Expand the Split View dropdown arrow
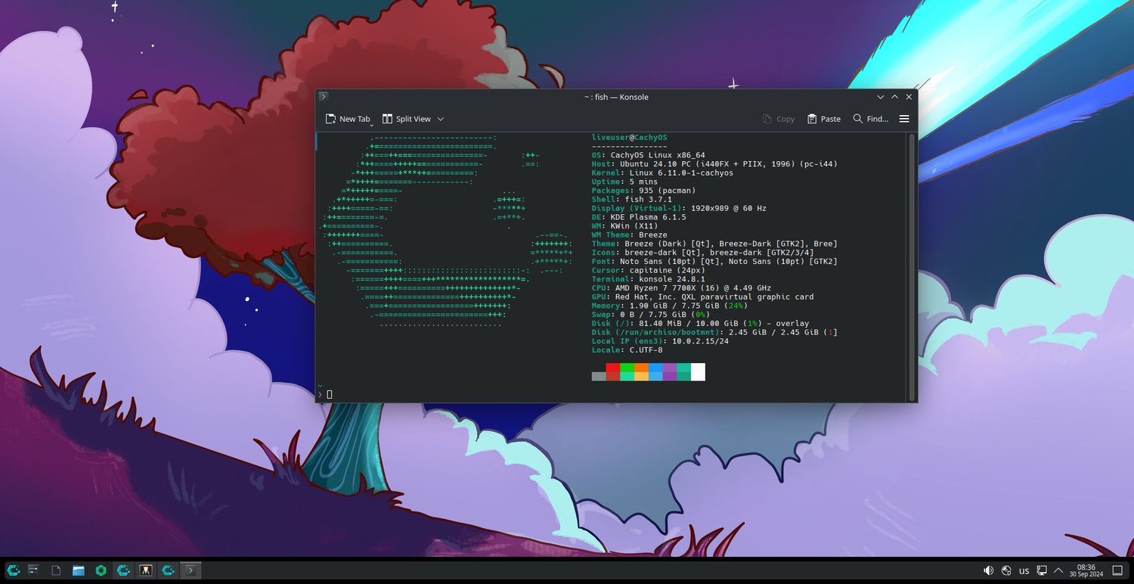The width and height of the screenshot is (1134, 584). click(x=441, y=119)
